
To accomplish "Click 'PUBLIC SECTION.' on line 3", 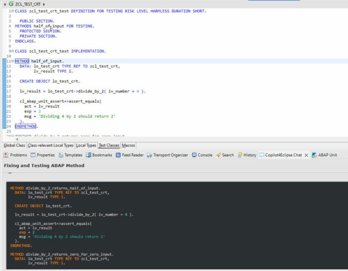I will point(37,21).
